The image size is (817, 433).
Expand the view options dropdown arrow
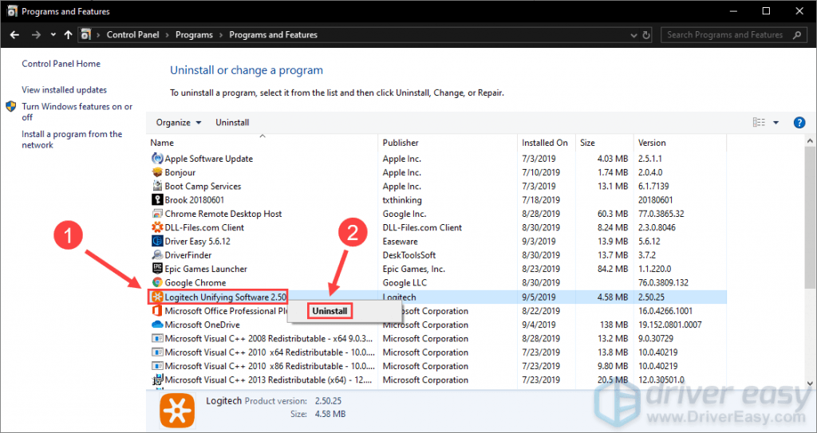tap(776, 123)
